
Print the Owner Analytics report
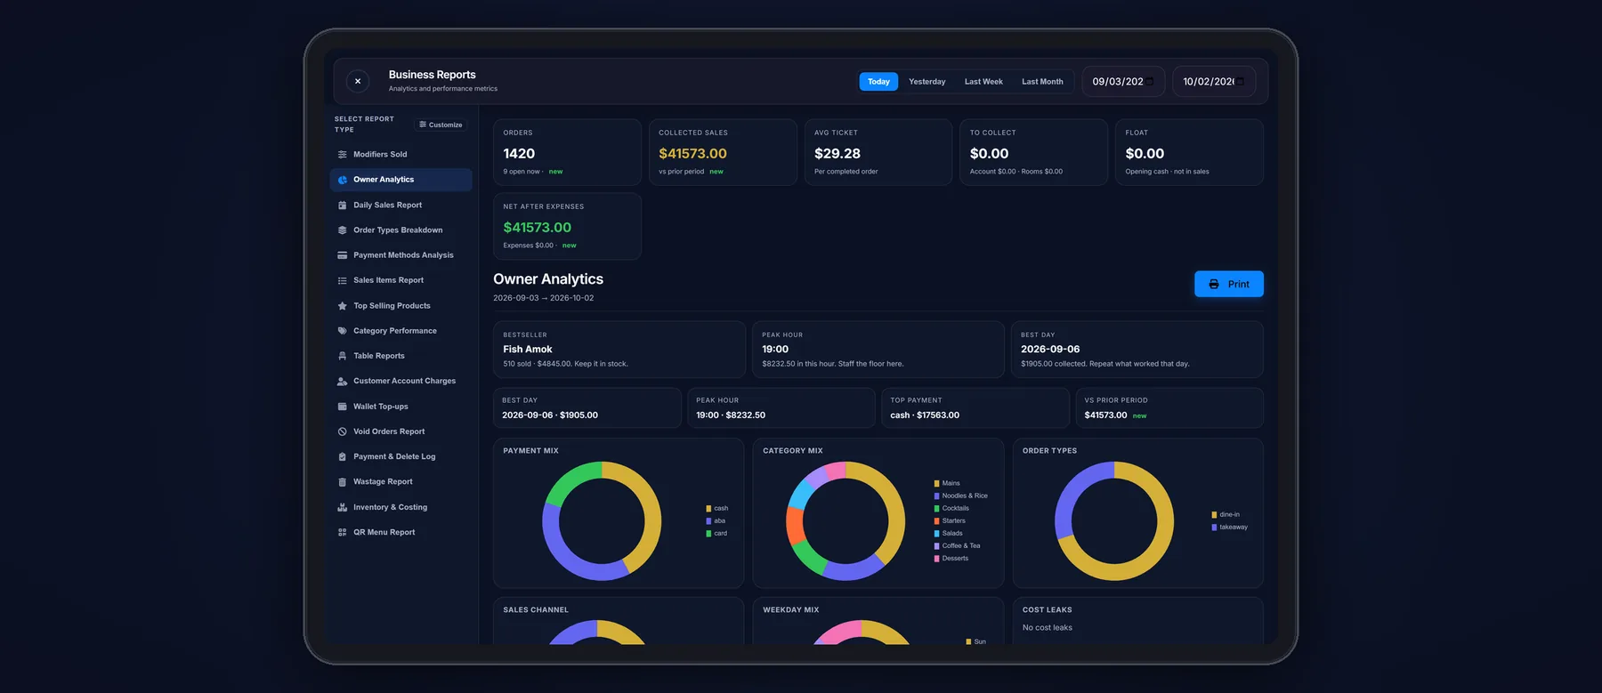click(1228, 284)
